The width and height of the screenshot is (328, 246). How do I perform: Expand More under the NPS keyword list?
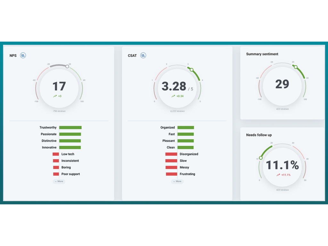pyautogui.click(x=59, y=181)
